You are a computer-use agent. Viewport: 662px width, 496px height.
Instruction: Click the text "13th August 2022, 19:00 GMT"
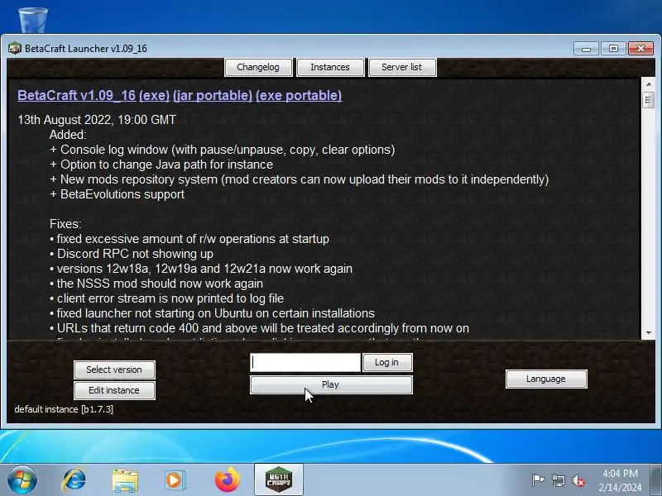tap(97, 120)
